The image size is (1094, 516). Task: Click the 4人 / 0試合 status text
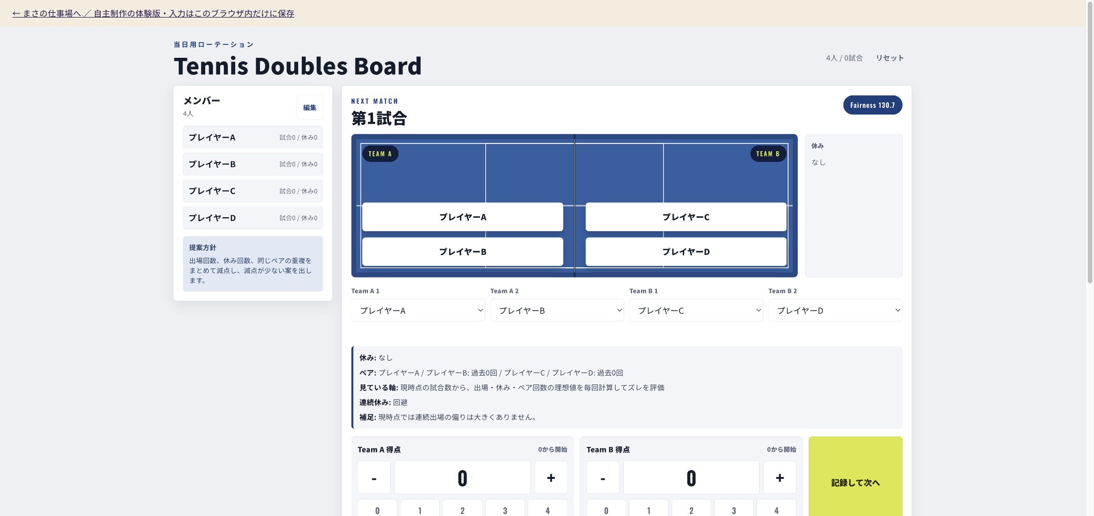844,58
